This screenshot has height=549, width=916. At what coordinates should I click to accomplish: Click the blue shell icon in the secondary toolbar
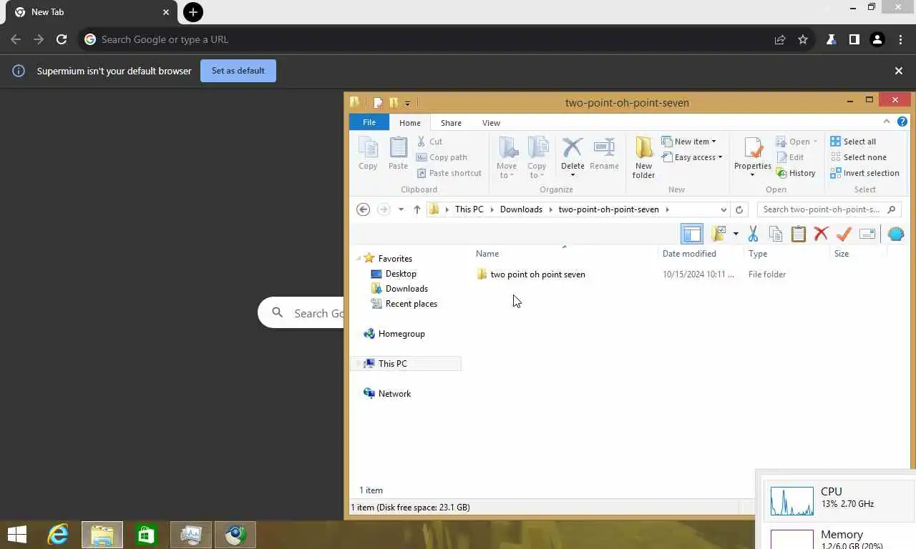point(896,234)
